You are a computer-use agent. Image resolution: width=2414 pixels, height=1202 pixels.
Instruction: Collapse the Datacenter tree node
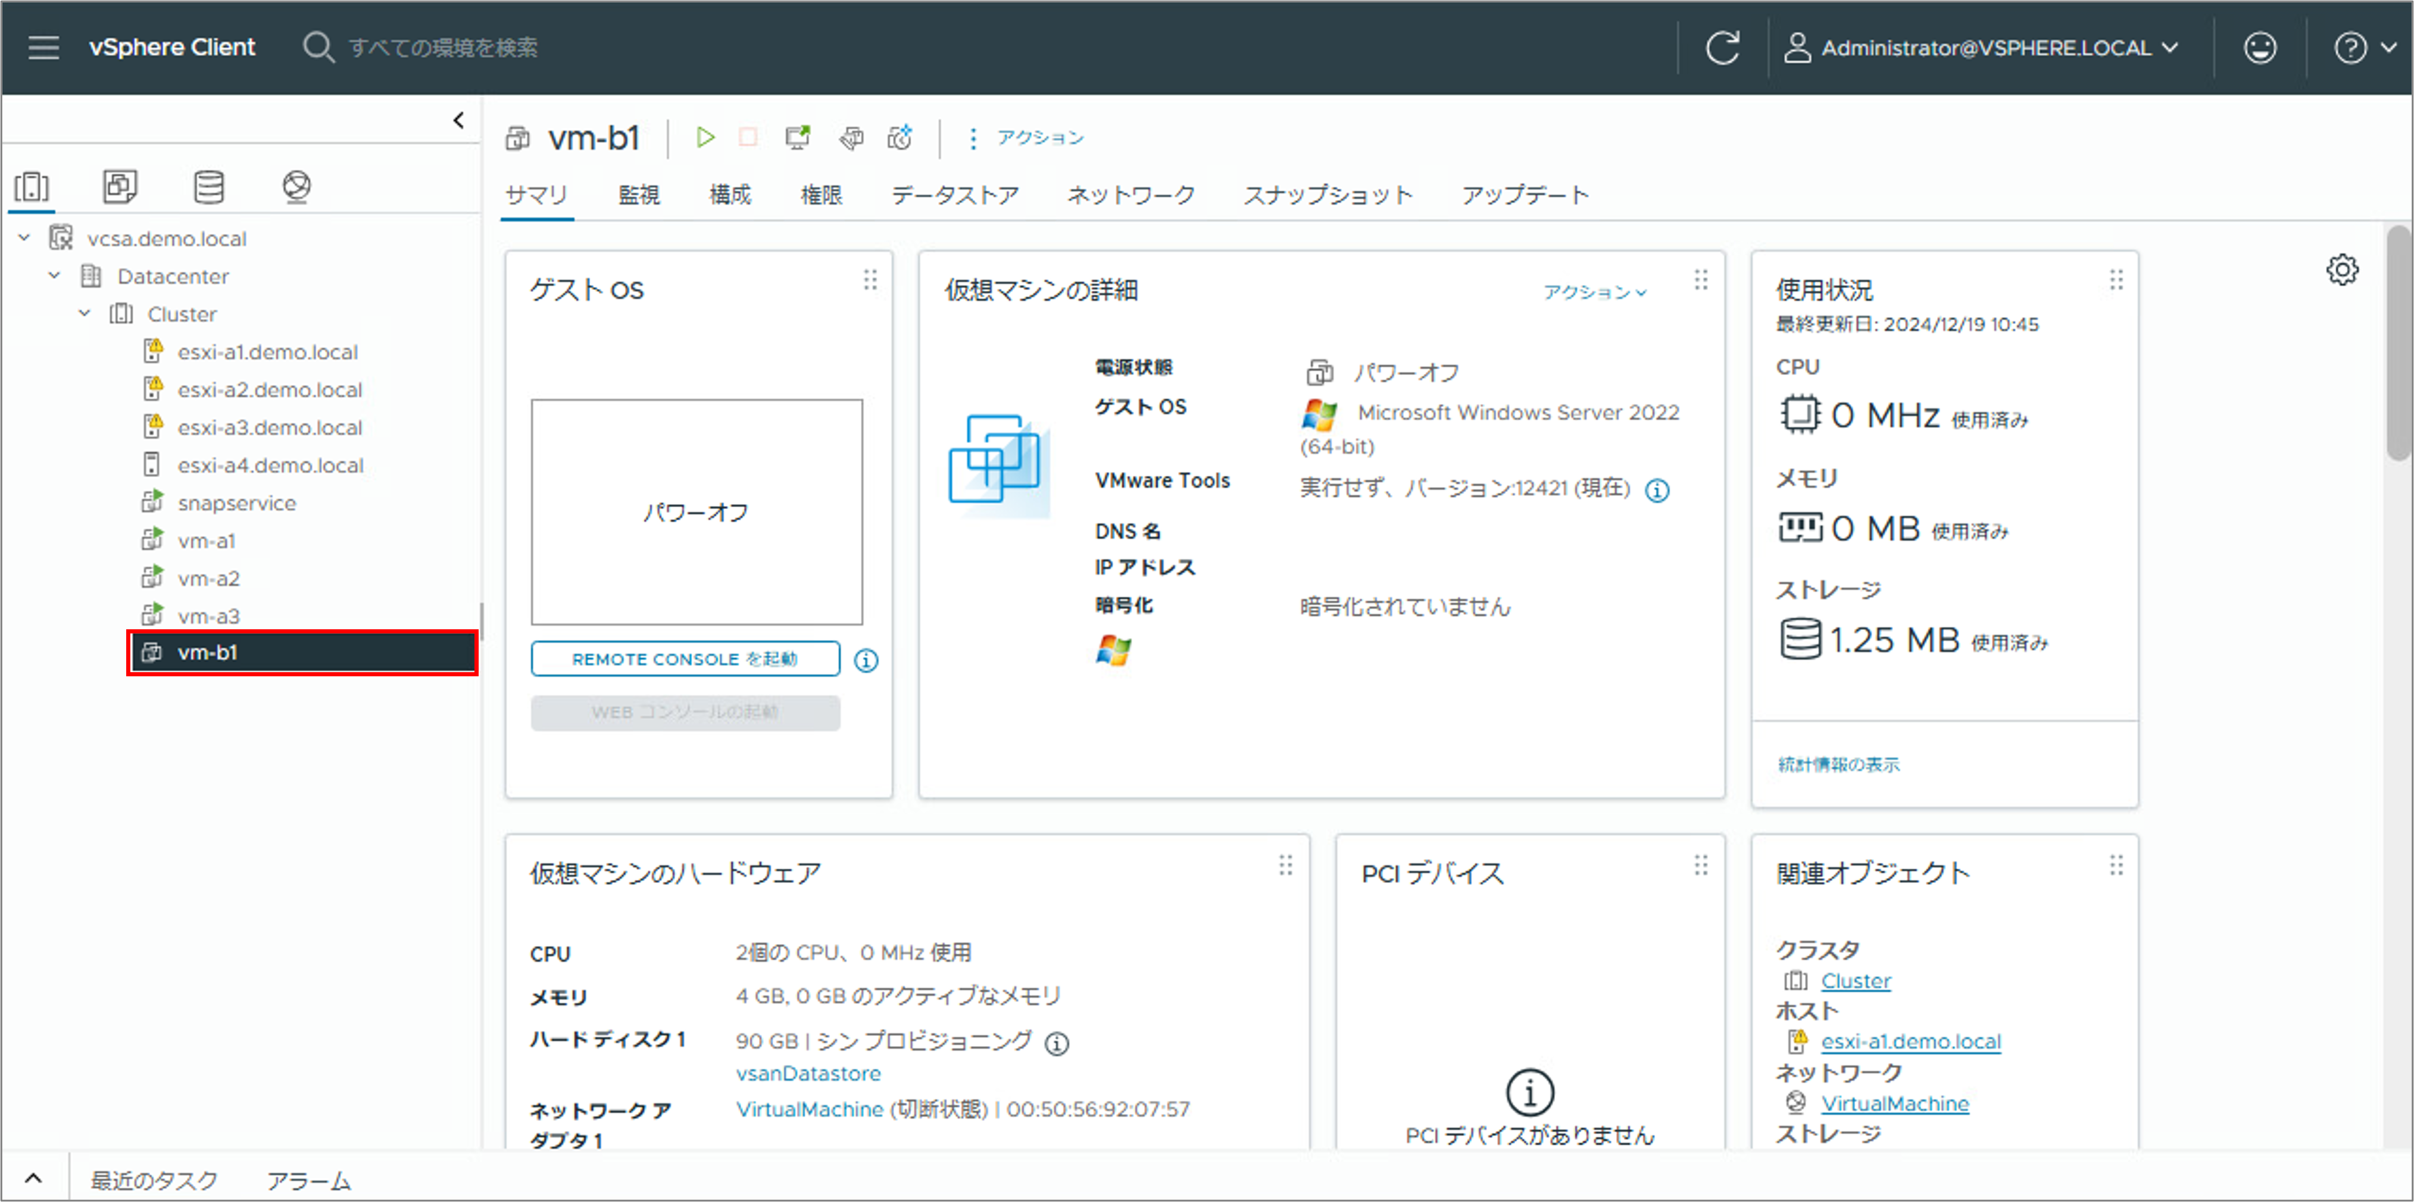coord(54,276)
